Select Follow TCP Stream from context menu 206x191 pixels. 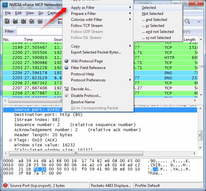tap(87, 26)
